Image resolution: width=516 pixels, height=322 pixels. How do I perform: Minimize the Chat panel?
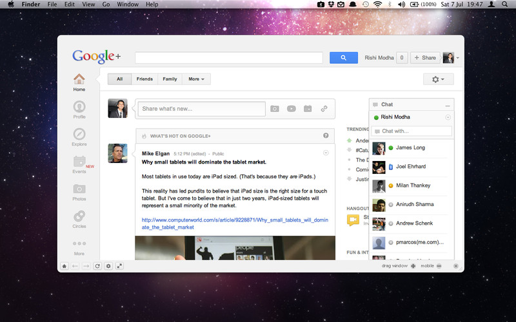tap(448, 106)
